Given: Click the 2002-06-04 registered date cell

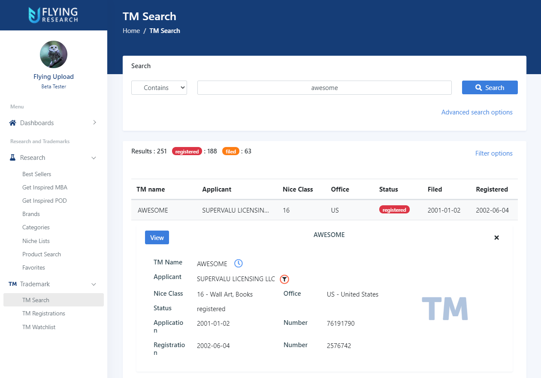Looking at the screenshot, I should 493,210.
